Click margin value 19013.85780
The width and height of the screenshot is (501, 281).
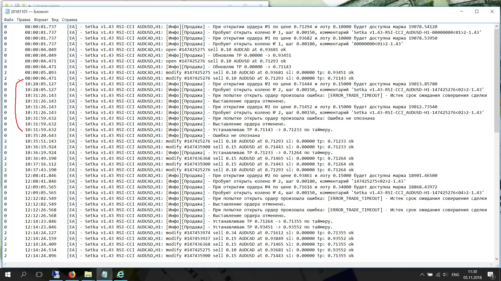coord(423,84)
